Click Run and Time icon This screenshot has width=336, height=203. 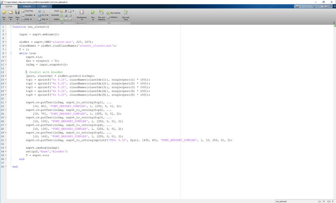126,12
